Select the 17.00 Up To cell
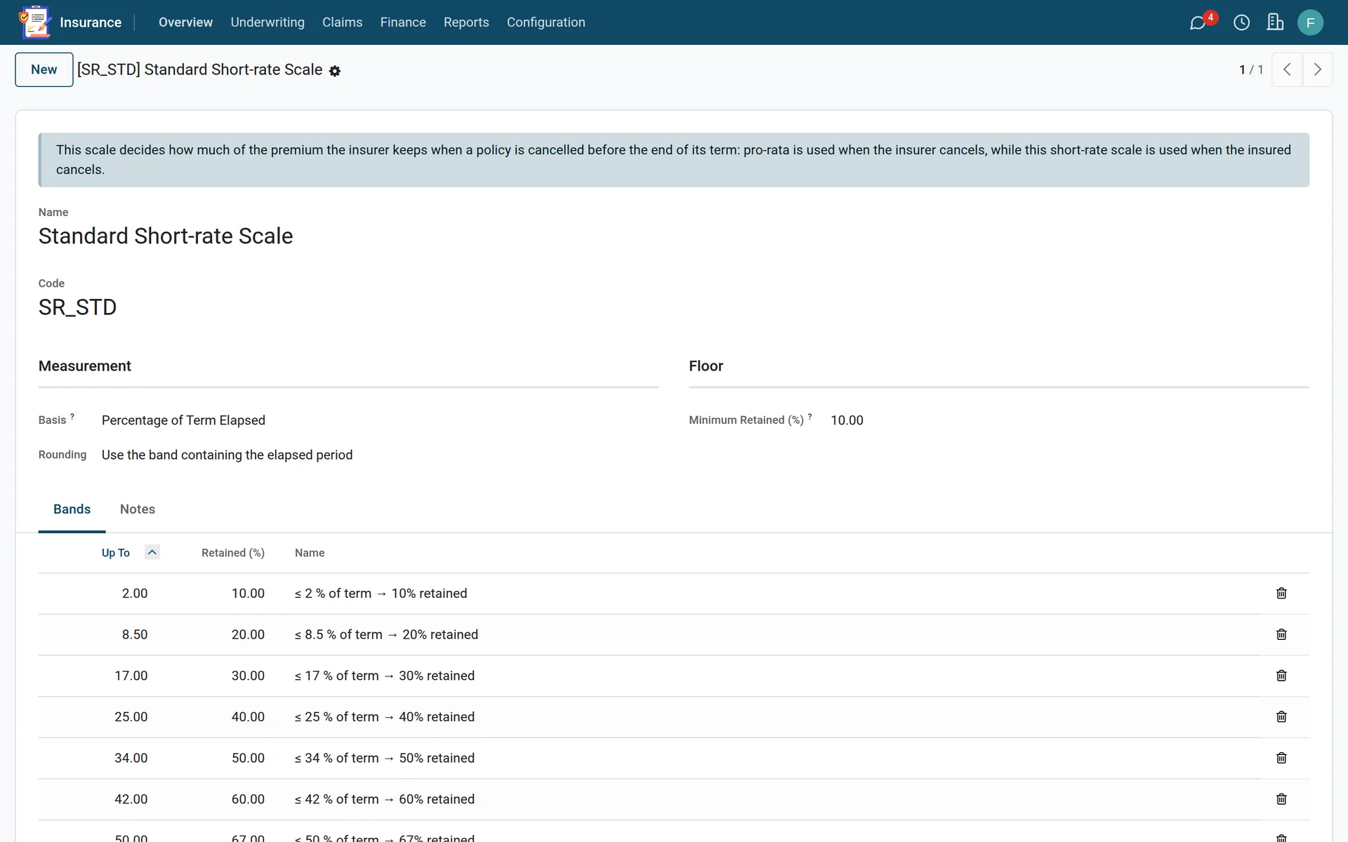Screen dimensions: 1348x842 131,676
